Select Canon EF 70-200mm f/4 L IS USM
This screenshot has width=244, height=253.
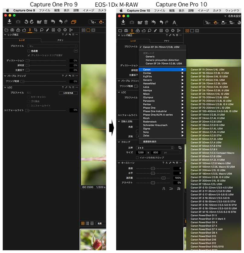(210, 108)
